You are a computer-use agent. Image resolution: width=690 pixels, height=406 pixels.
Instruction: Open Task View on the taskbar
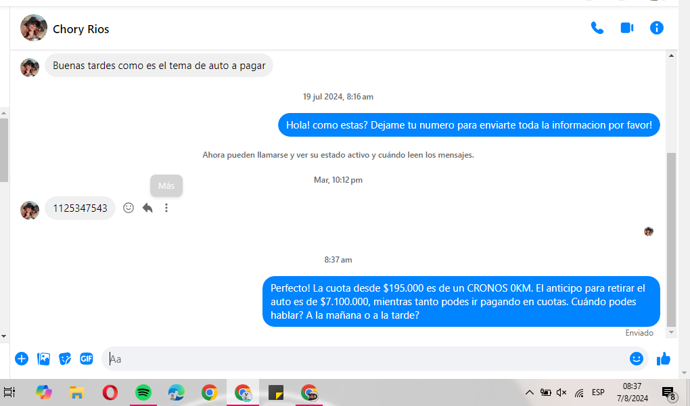(9, 392)
